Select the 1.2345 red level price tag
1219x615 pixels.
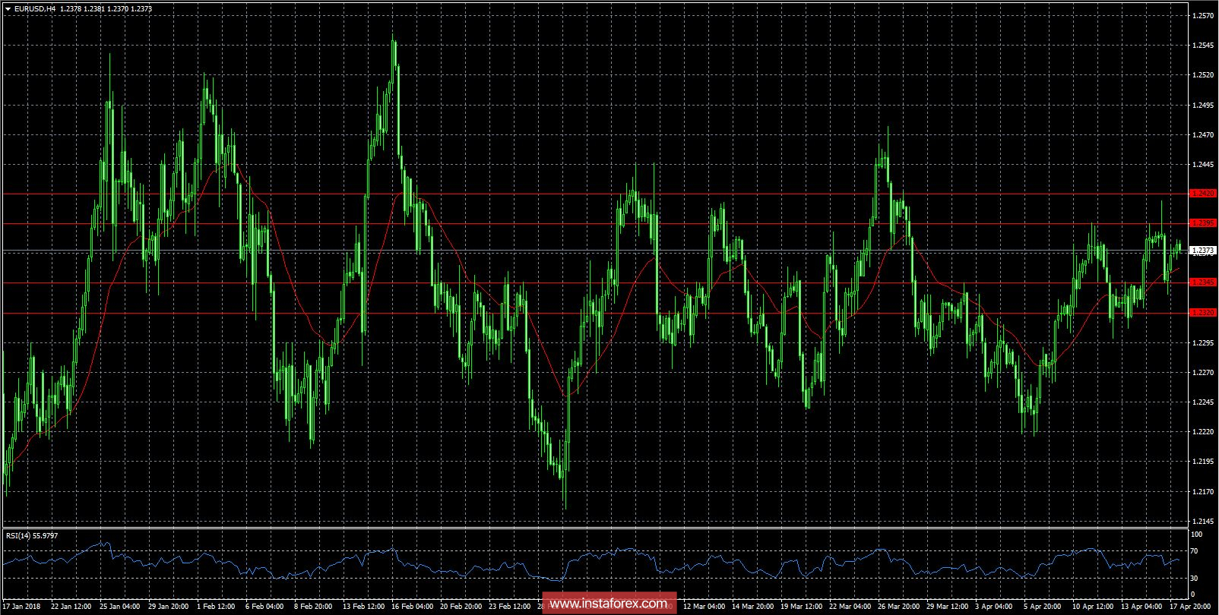pos(1204,282)
